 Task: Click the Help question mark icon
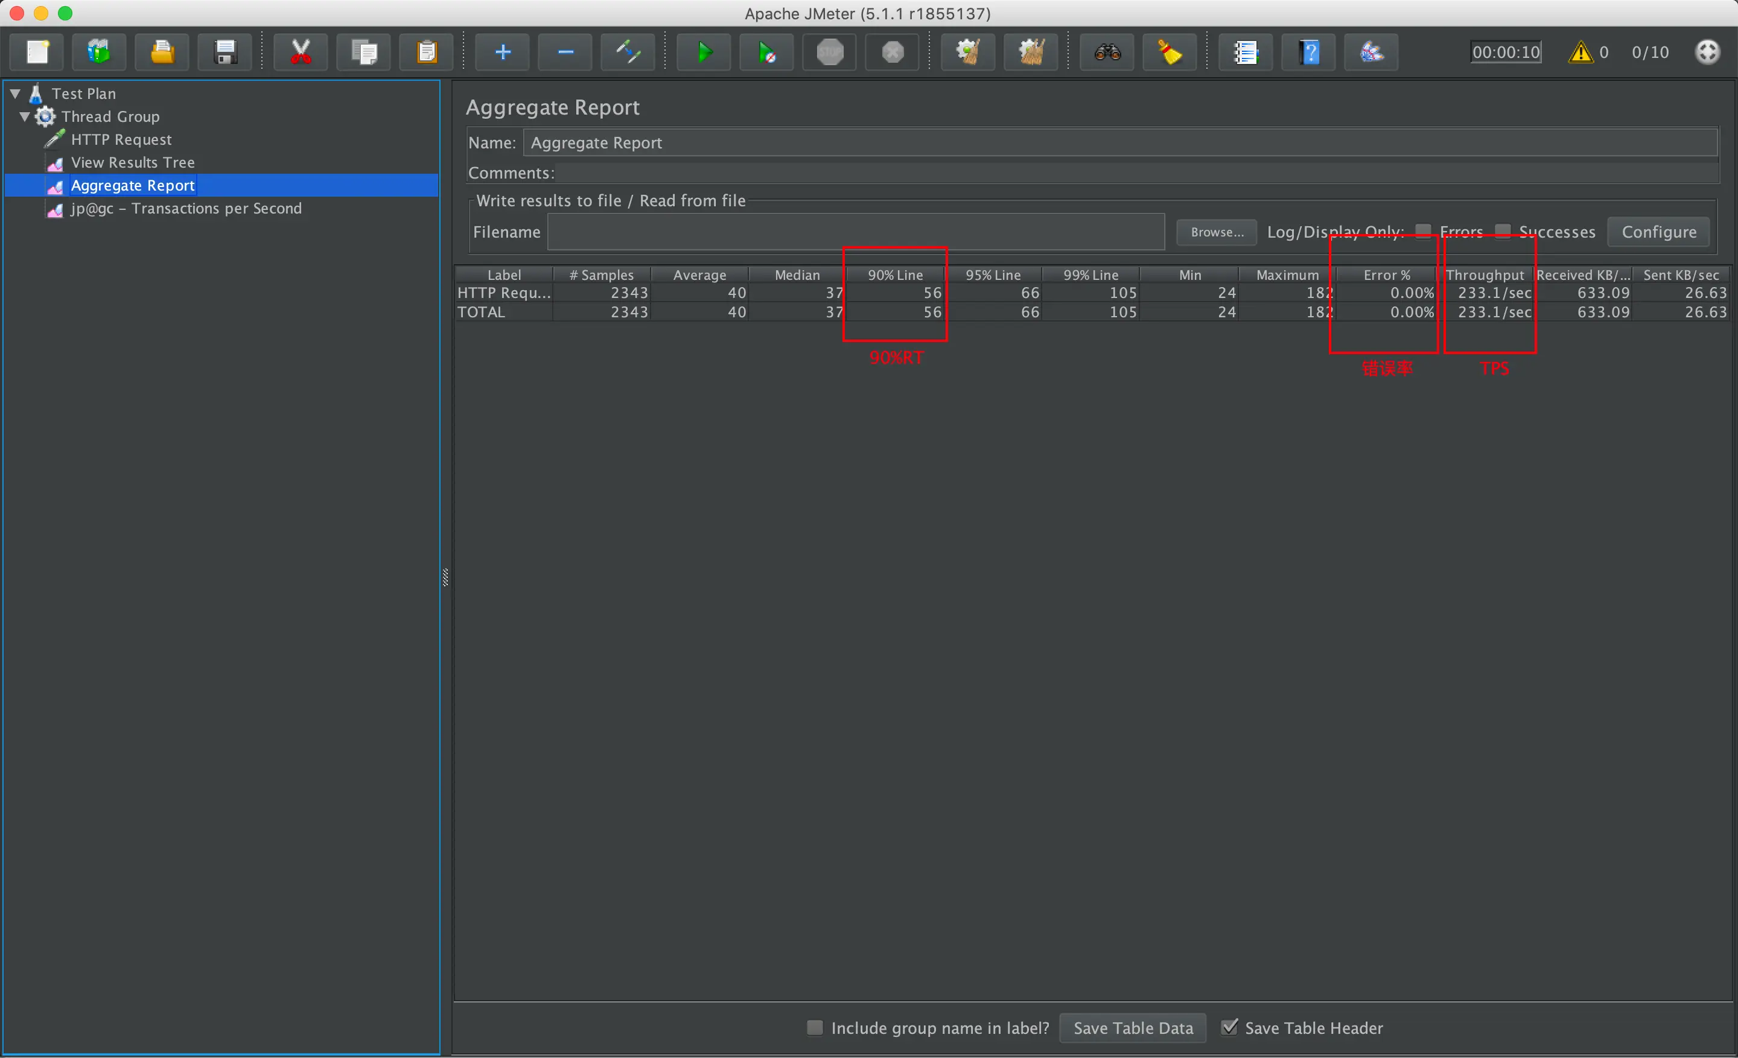coord(1309,52)
